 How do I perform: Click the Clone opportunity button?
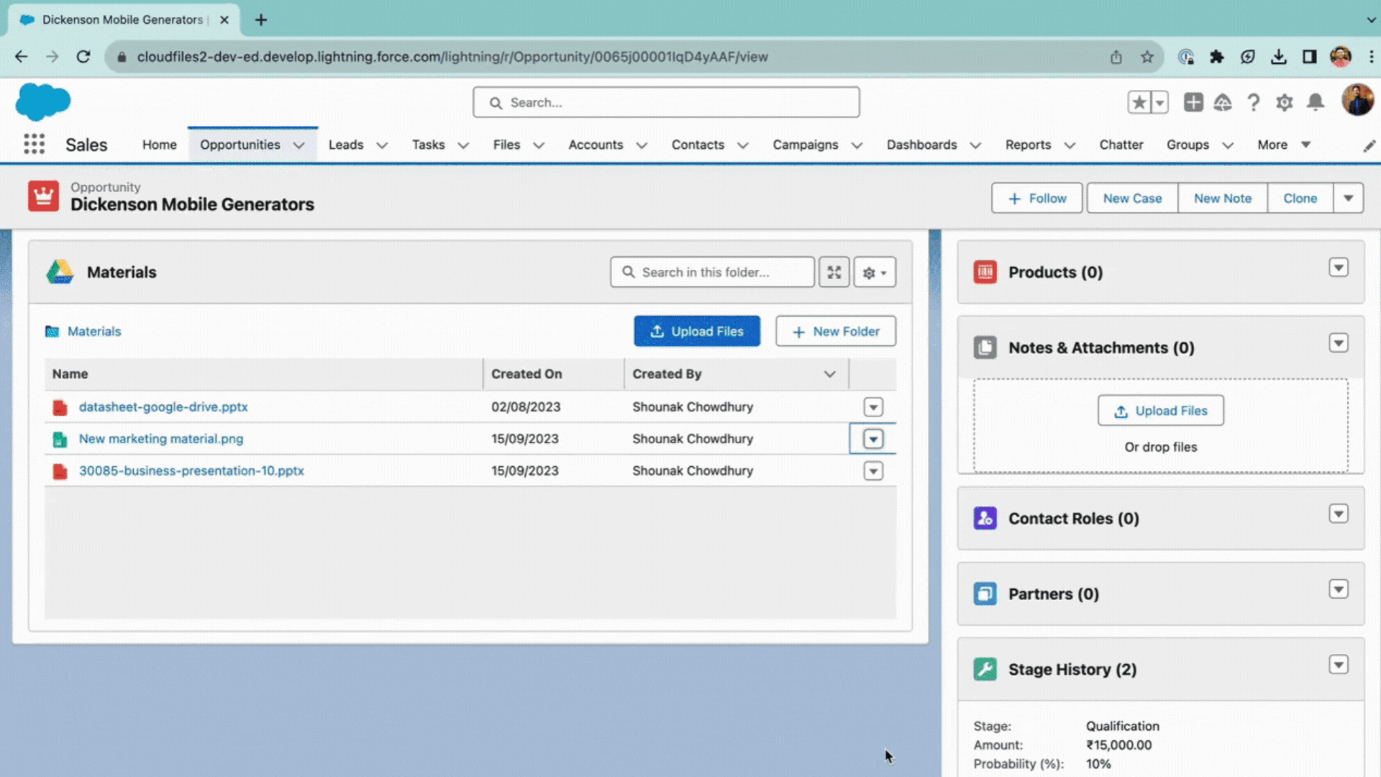1300,199
